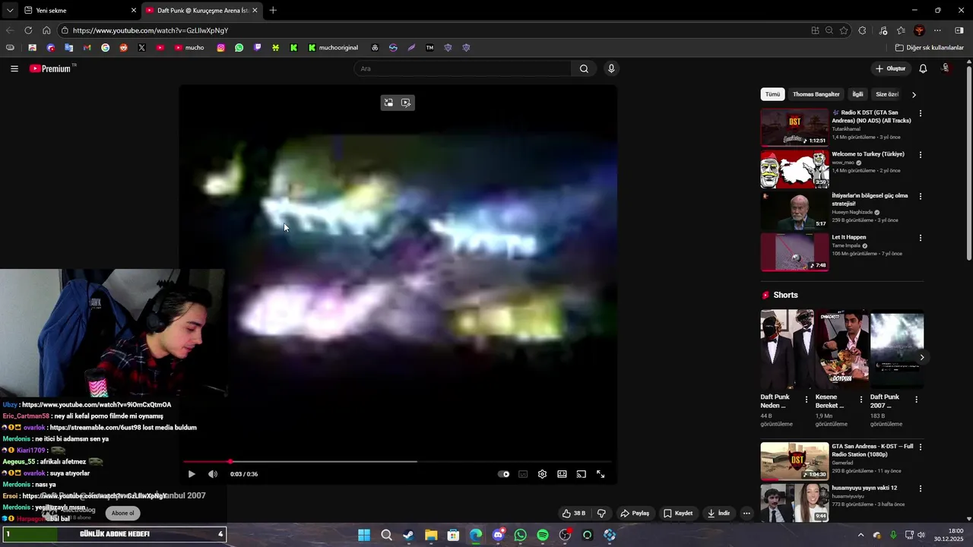Reload the page with the refresh button

pyautogui.click(x=28, y=30)
